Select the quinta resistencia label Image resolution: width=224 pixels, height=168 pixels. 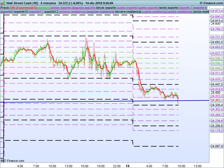pyautogui.click(x=180, y=11)
